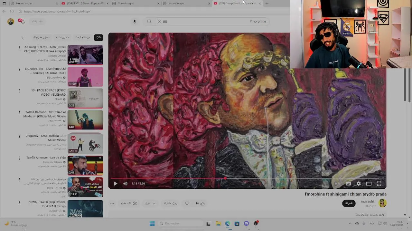Share the video using the arrow button
Image resolution: width=412 pixels, height=231 pixels.
[171, 203]
